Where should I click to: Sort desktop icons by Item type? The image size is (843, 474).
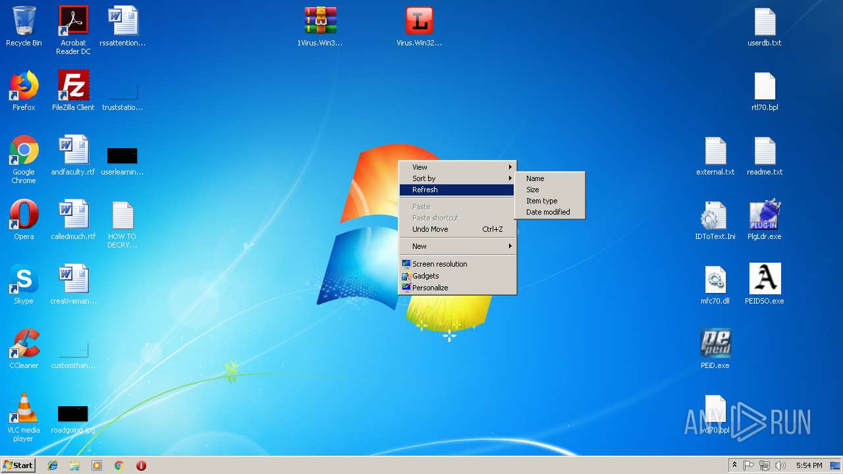click(549, 201)
